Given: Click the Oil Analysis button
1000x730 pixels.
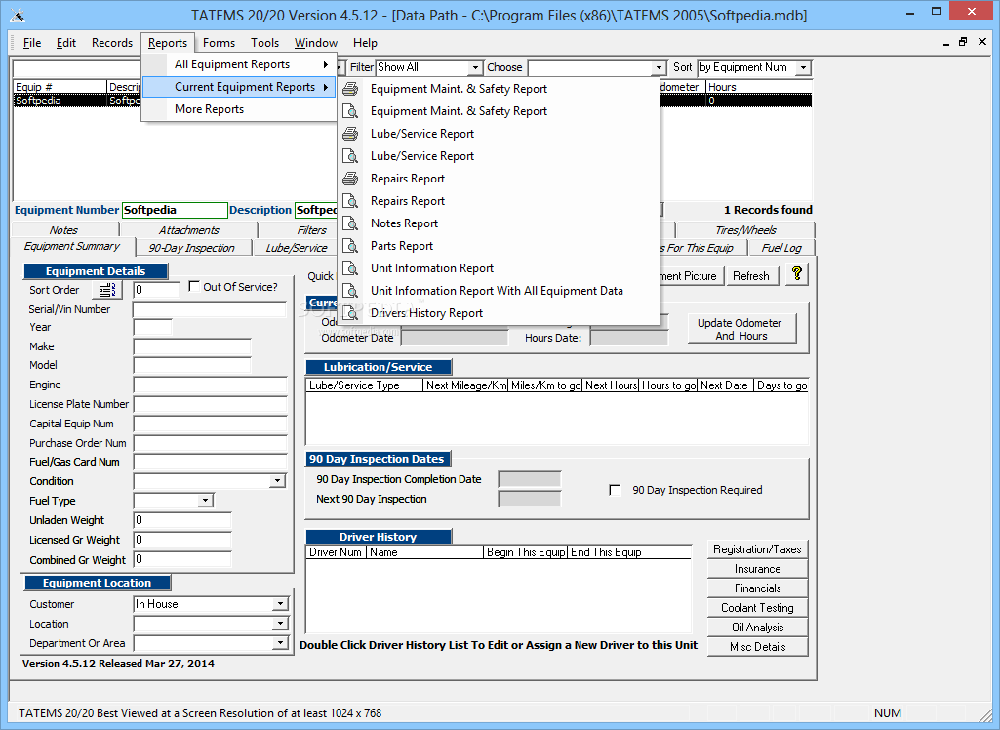Looking at the screenshot, I should click(x=757, y=628).
